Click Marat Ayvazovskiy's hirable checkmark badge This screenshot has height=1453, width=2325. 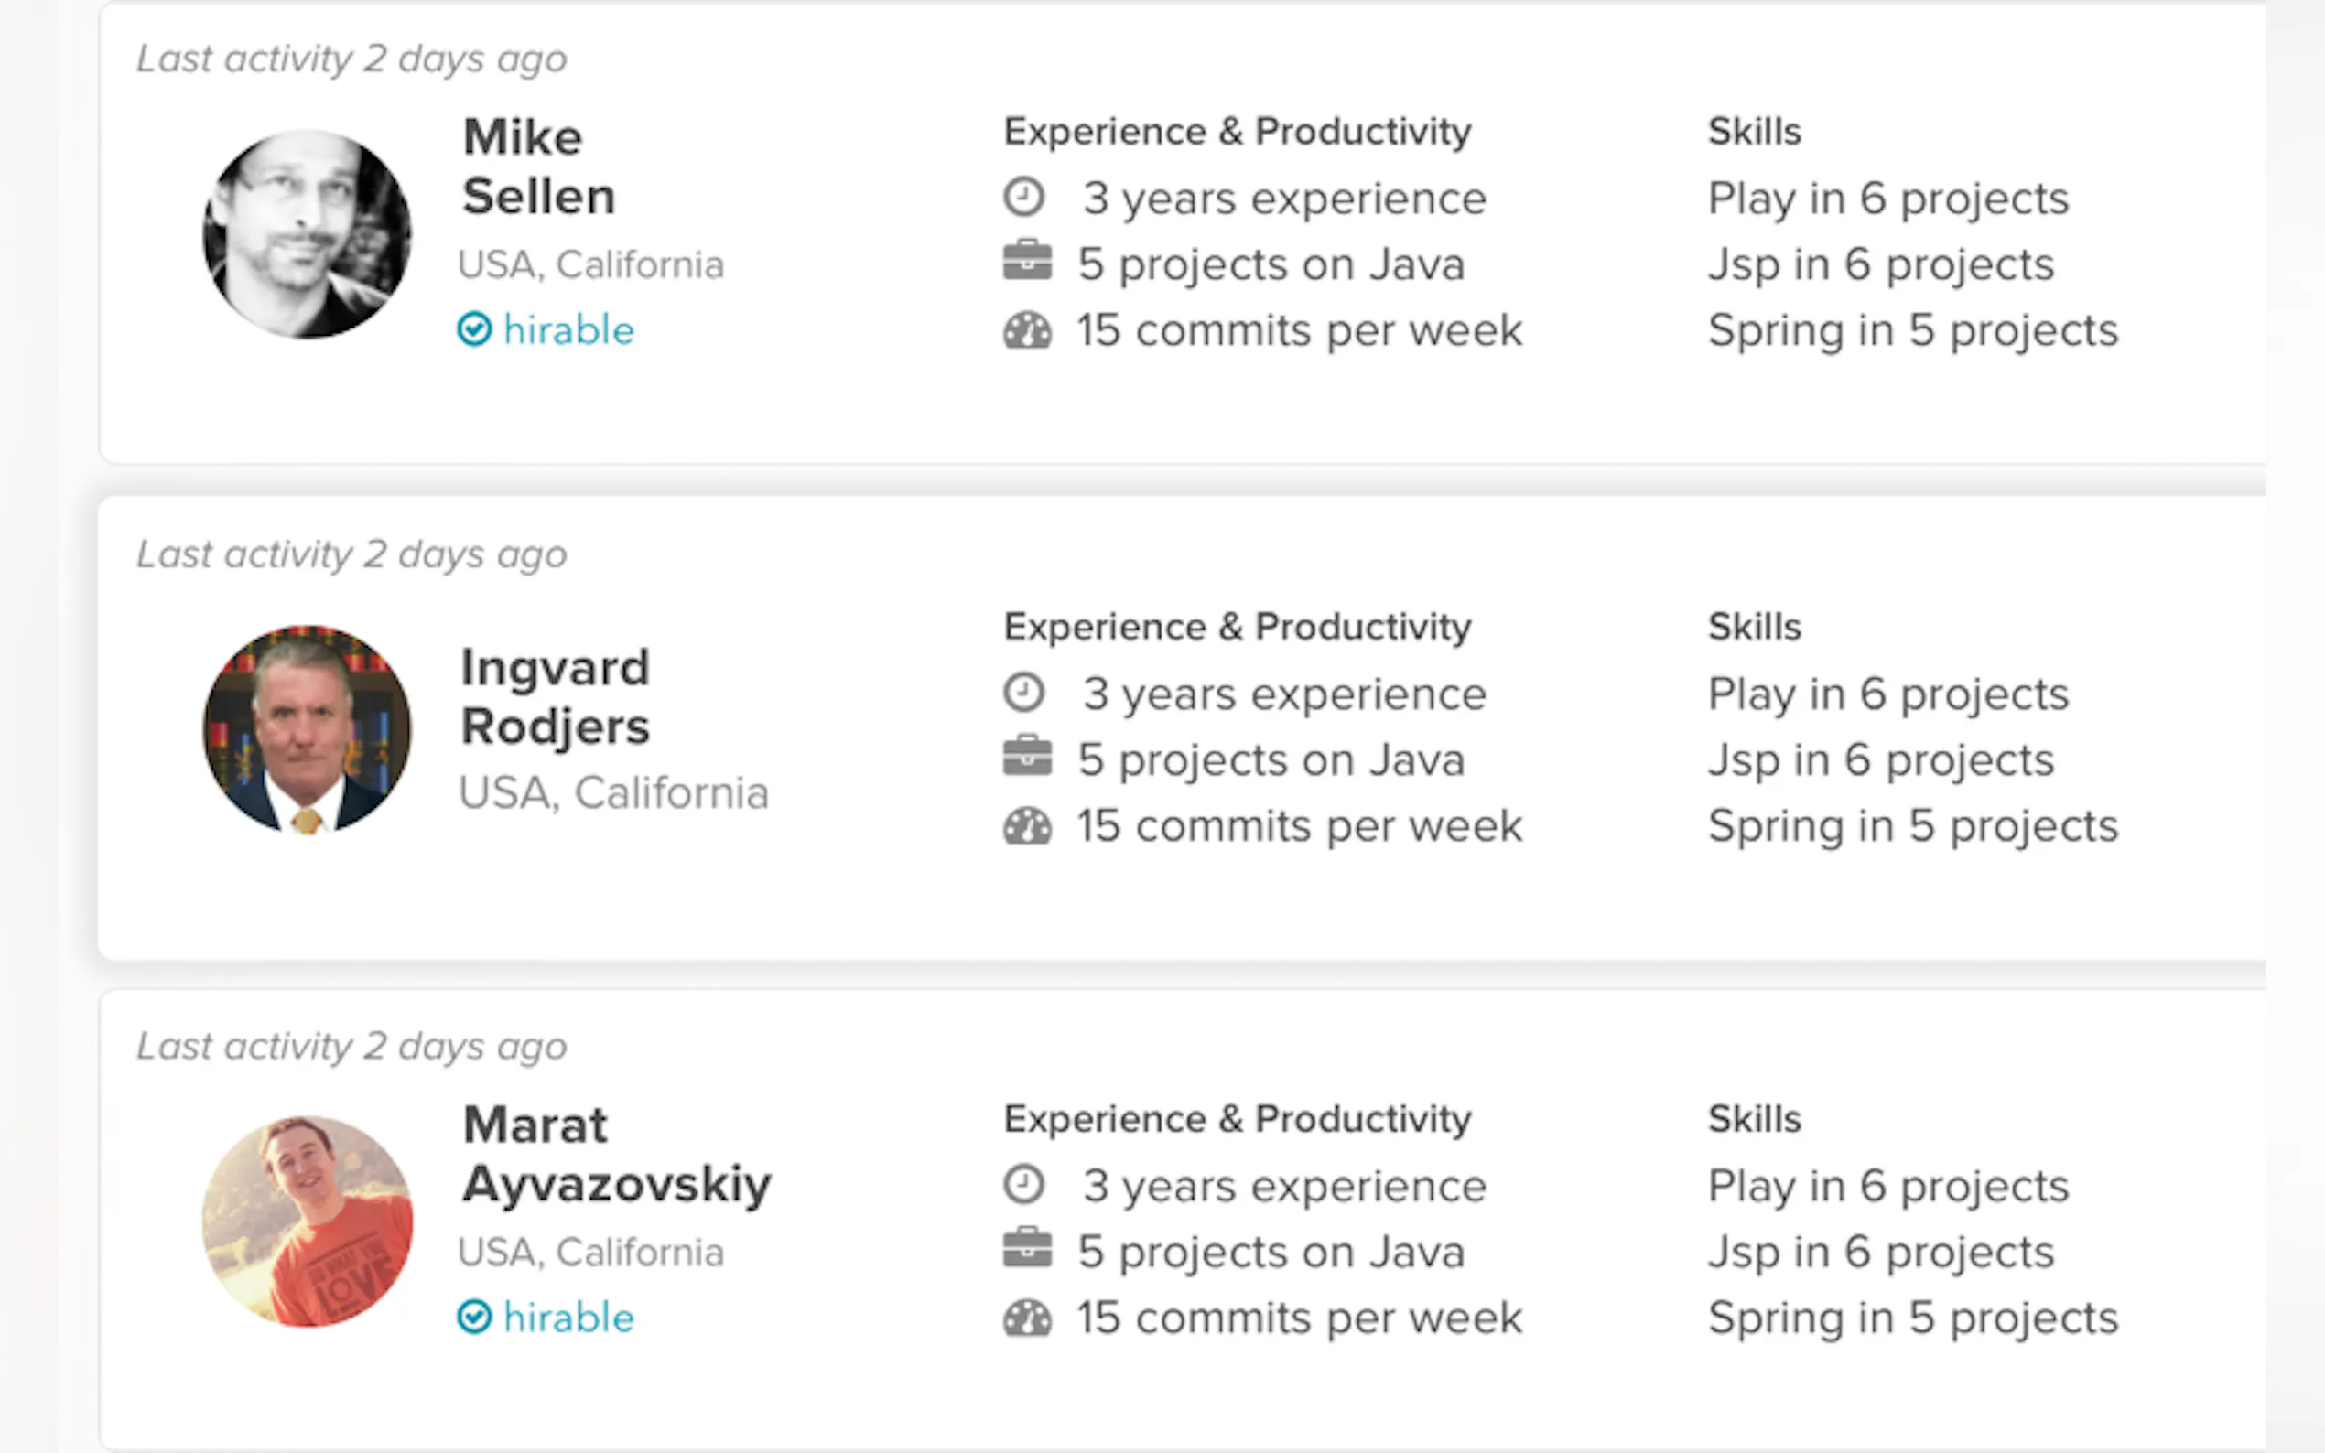474,1317
